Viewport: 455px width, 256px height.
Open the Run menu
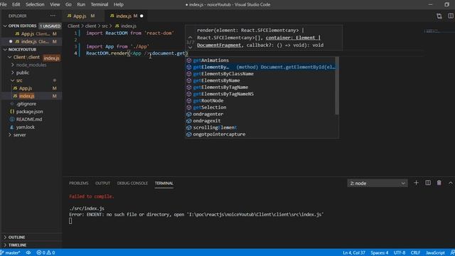click(x=81, y=4)
